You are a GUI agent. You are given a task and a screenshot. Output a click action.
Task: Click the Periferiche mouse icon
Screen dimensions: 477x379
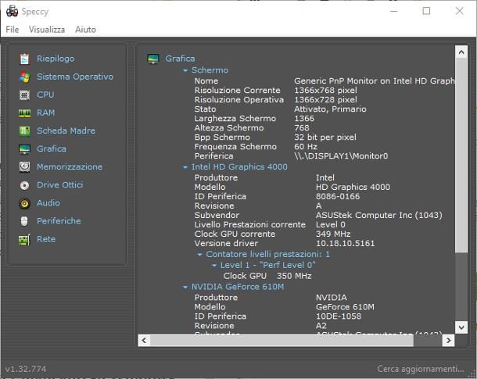(24, 221)
